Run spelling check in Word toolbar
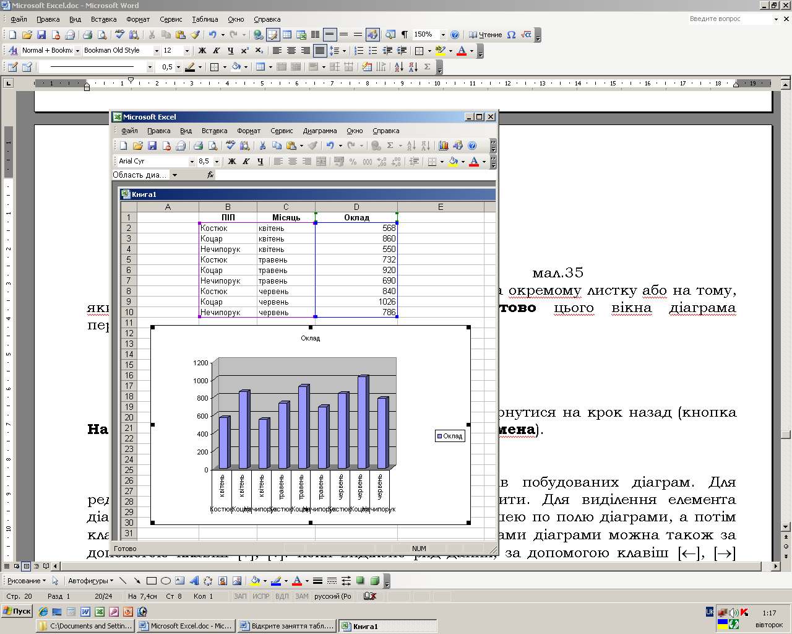 [119, 35]
